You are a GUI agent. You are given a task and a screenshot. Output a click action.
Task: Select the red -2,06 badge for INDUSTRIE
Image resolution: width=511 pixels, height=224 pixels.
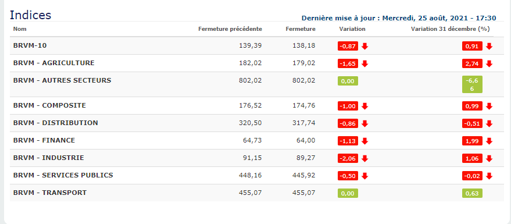pos(348,158)
